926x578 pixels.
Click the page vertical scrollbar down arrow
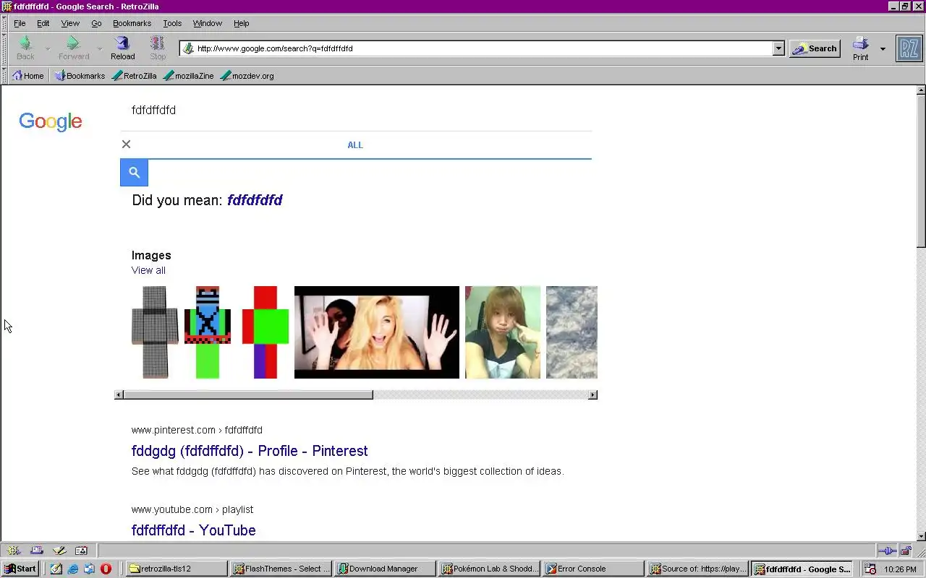921,537
